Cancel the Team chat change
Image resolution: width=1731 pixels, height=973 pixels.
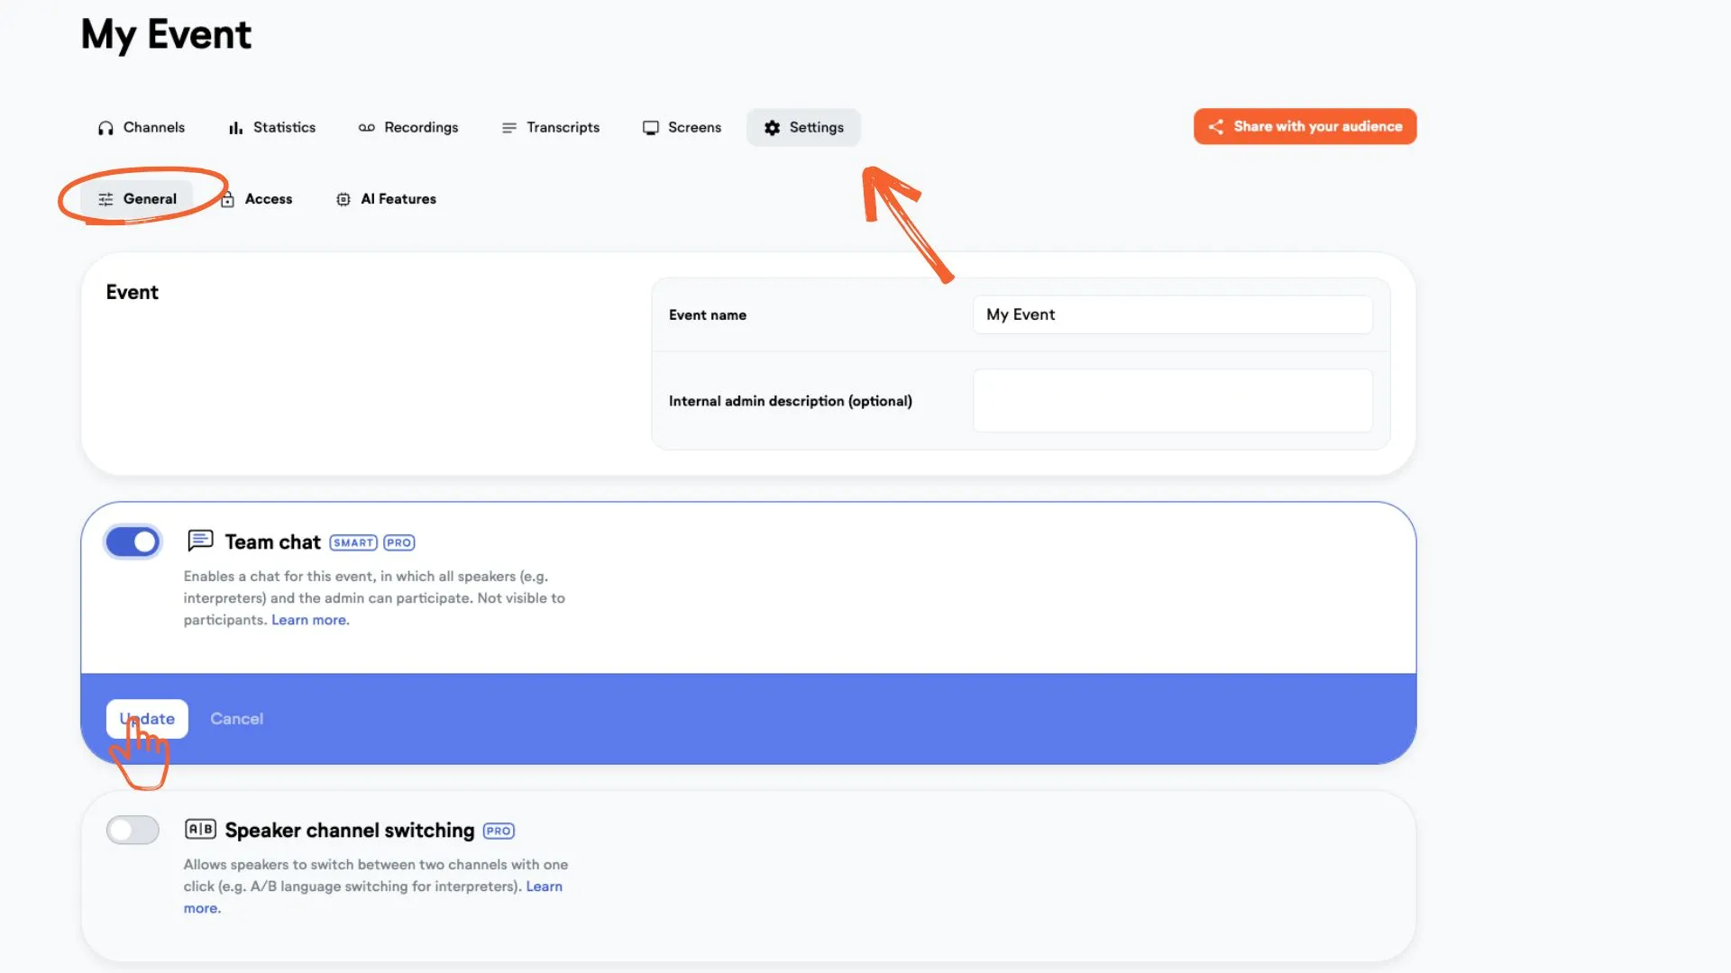tap(236, 719)
